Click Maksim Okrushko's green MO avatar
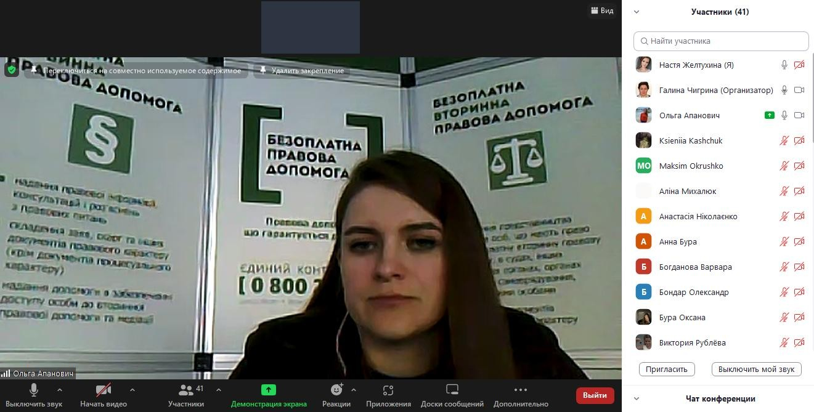 [x=643, y=166]
